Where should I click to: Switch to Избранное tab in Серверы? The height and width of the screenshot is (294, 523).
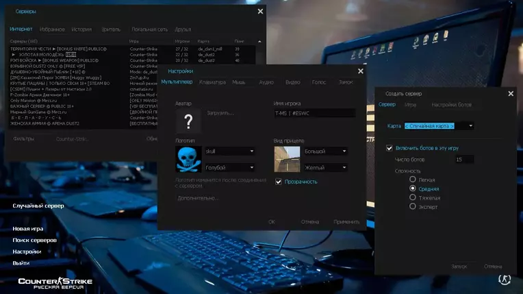point(52,29)
